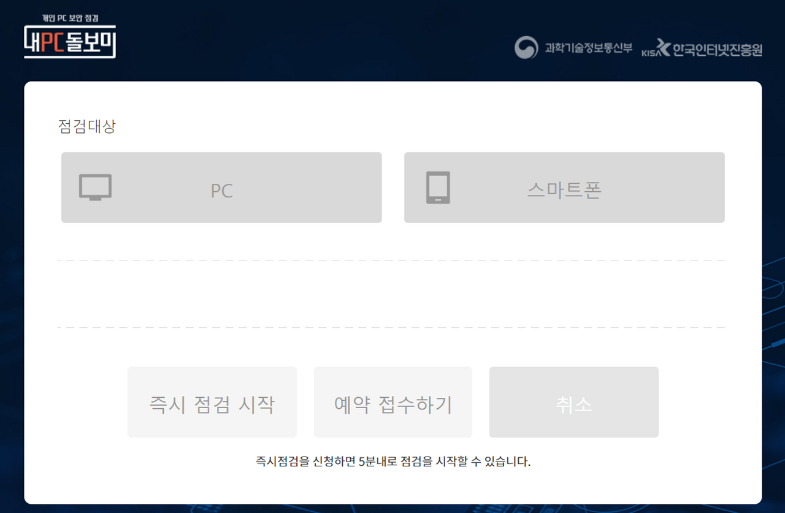Screen dimensions: 785x513
Task: Click the lower dashed divider line
Action: (x=391, y=327)
